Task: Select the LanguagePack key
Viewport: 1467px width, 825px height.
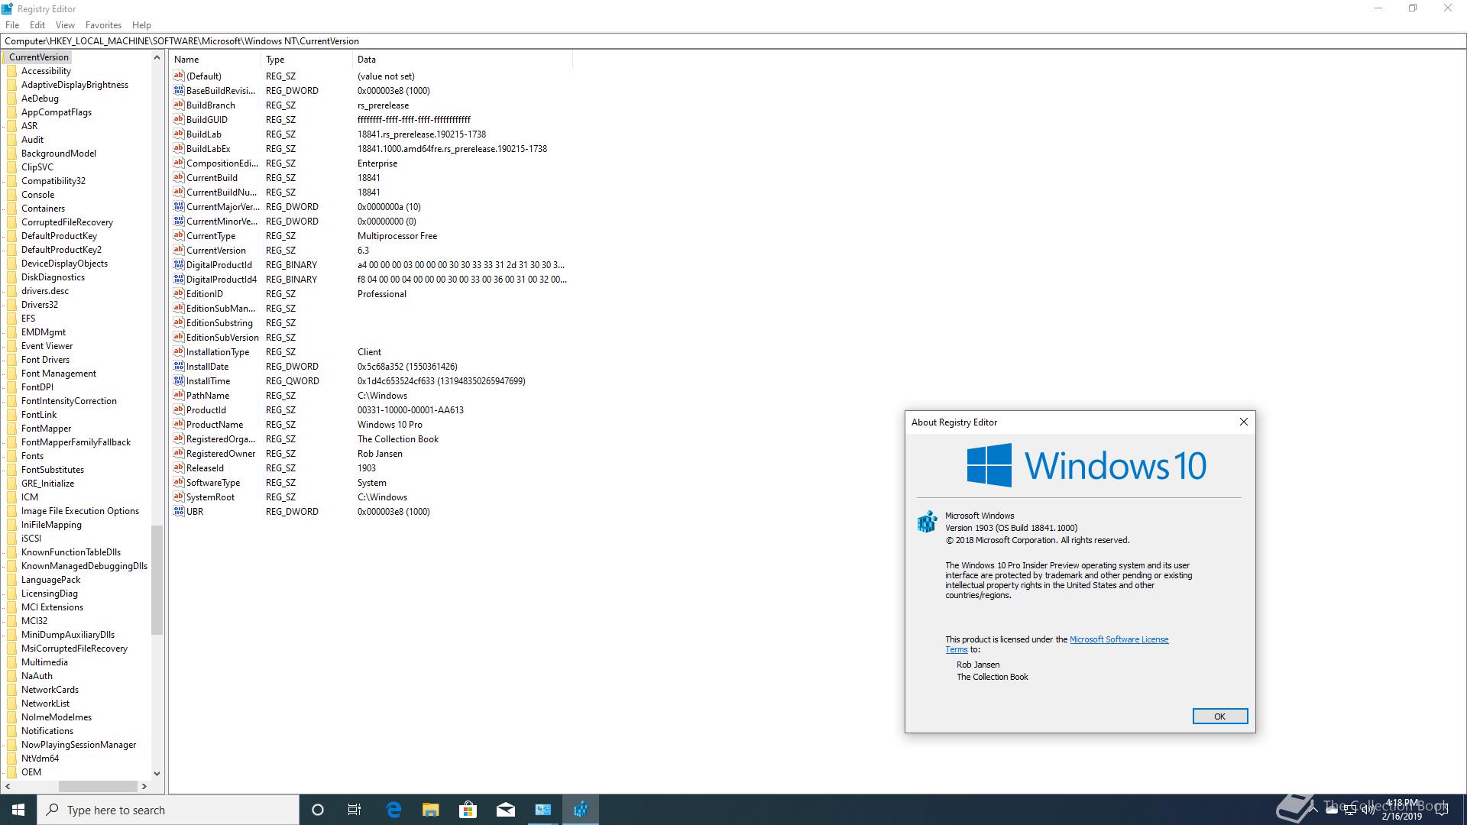Action: [x=50, y=580]
